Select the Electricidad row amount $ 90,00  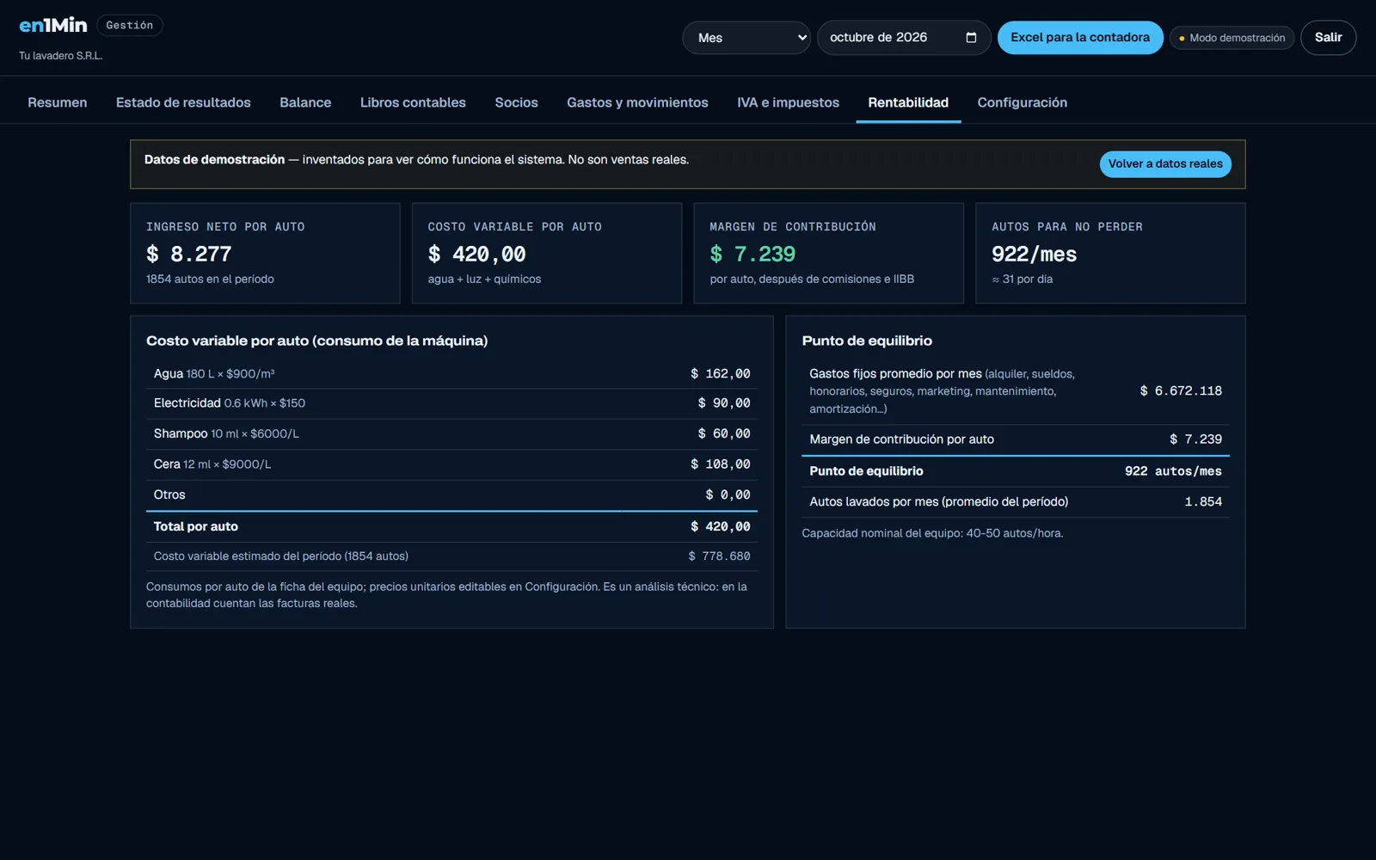point(724,403)
